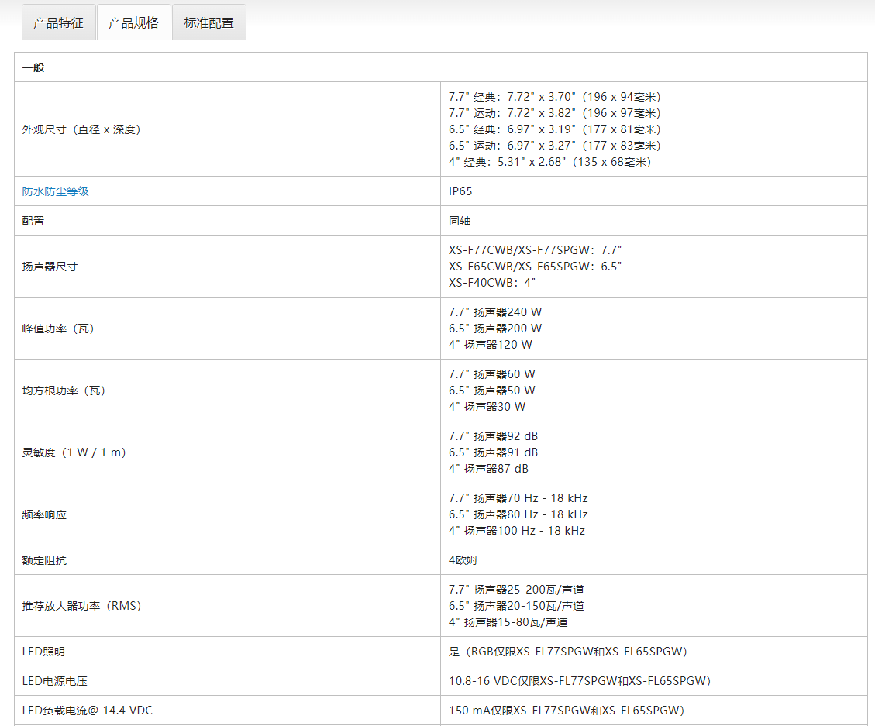Click the XS-F77CWB/XS-F77SPGW: 7.7" line

(x=535, y=250)
